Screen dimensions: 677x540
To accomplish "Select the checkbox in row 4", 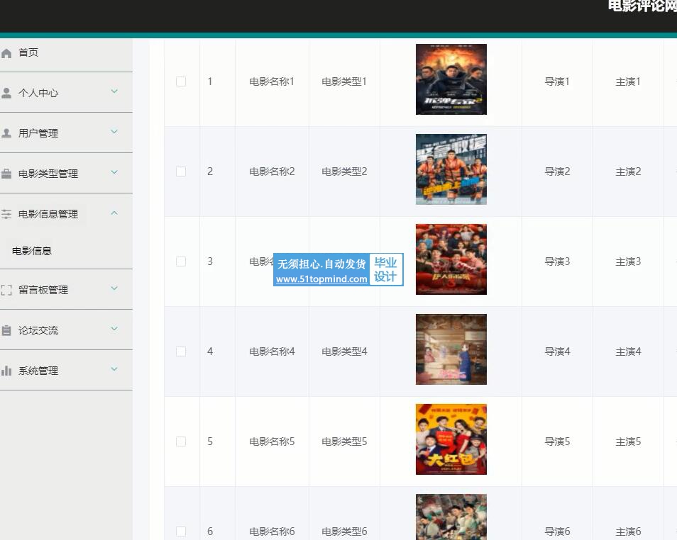I will pyautogui.click(x=181, y=351).
